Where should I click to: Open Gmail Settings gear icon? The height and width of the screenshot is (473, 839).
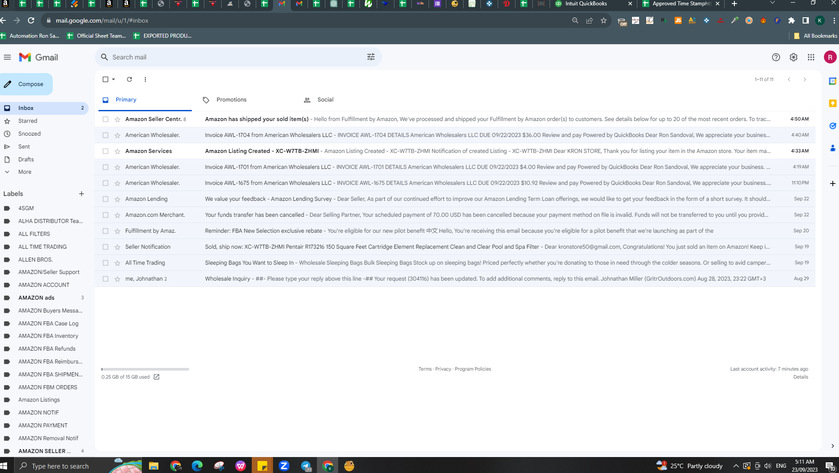click(793, 57)
